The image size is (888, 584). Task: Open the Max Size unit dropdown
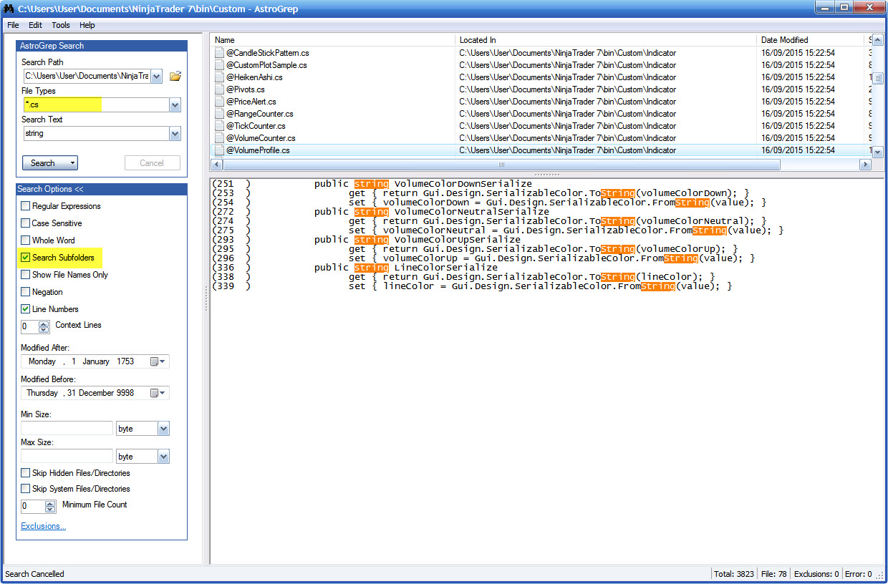[x=163, y=457]
